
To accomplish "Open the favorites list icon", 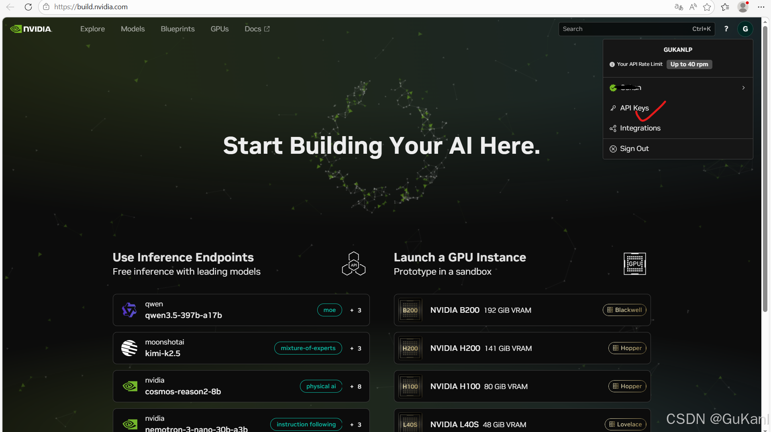I will tap(725, 7).
